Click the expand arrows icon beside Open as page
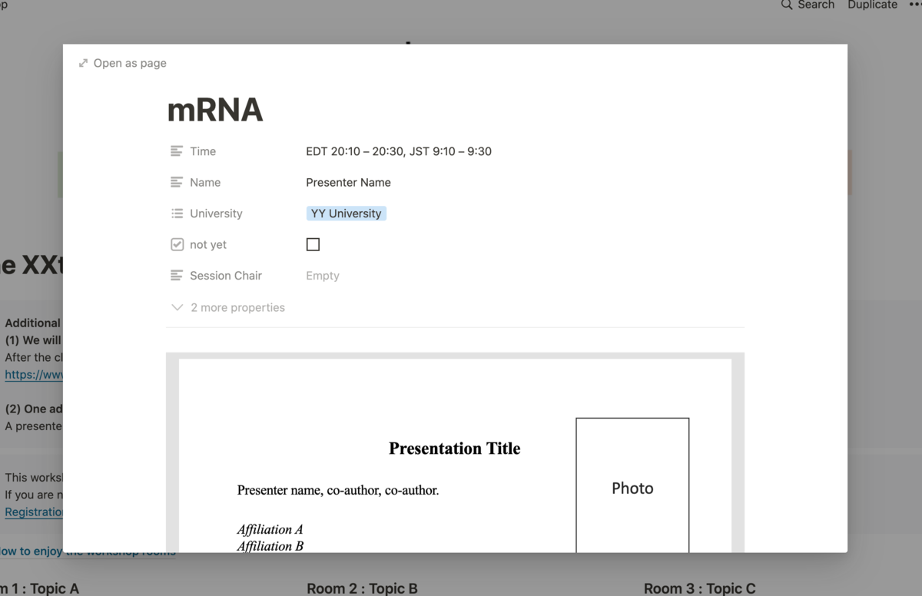The width and height of the screenshot is (922, 596). (x=83, y=63)
